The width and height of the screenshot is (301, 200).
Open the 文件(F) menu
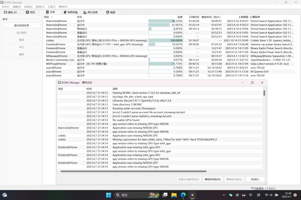[6, 7]
